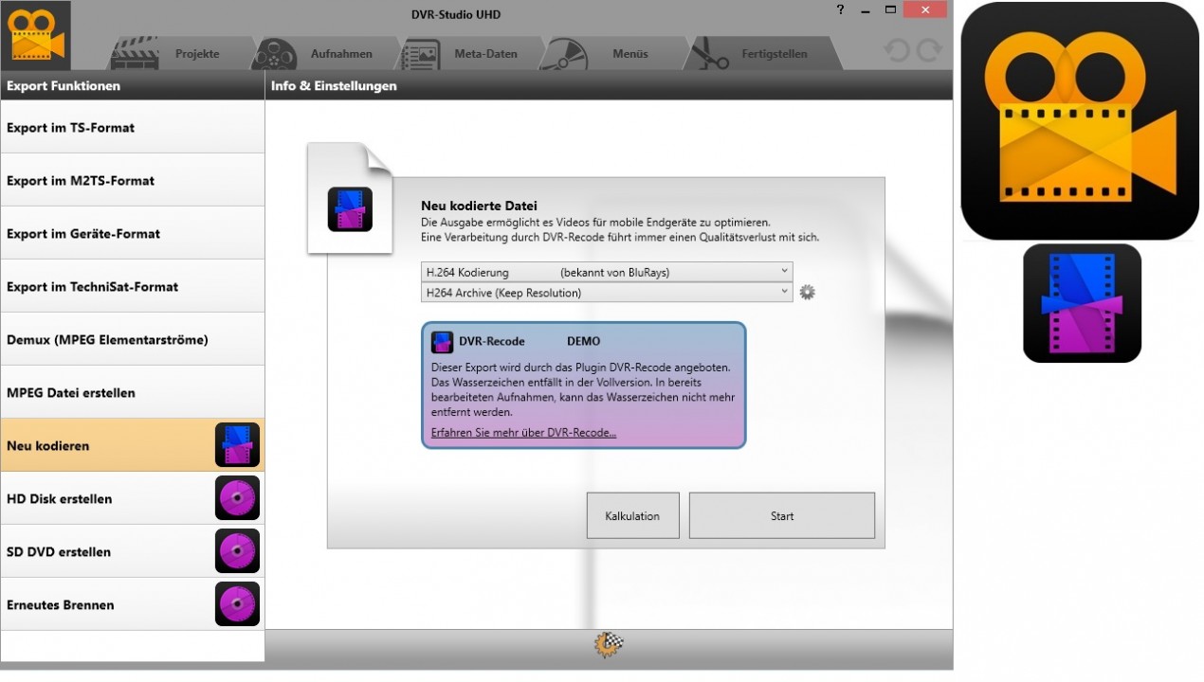The width and height of the screenshot is (1204, 682).
Task: Choose Demux (MPEG Elementarströme) export option
Action: (132, 339)
